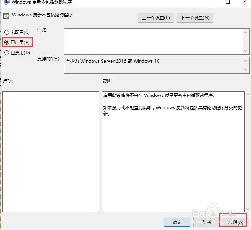Click the policy setting icon beside header
Image resolution: width=251 pixels, height=230 pixels.
click(6, 16)
